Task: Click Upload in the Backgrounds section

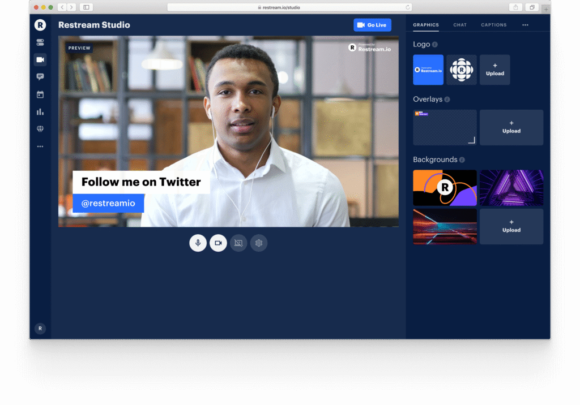Action: pos(511,226)
